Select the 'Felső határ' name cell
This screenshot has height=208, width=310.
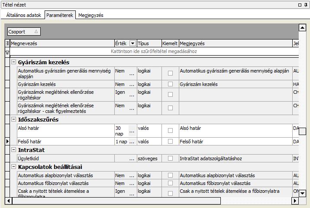pos(66,142)
